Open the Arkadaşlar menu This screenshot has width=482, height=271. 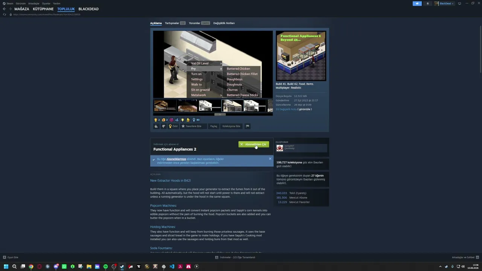pos(34,3)
